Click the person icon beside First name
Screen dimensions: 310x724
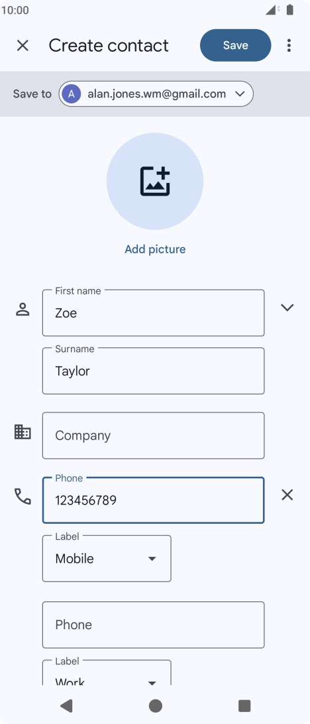[x=23, y=310]
